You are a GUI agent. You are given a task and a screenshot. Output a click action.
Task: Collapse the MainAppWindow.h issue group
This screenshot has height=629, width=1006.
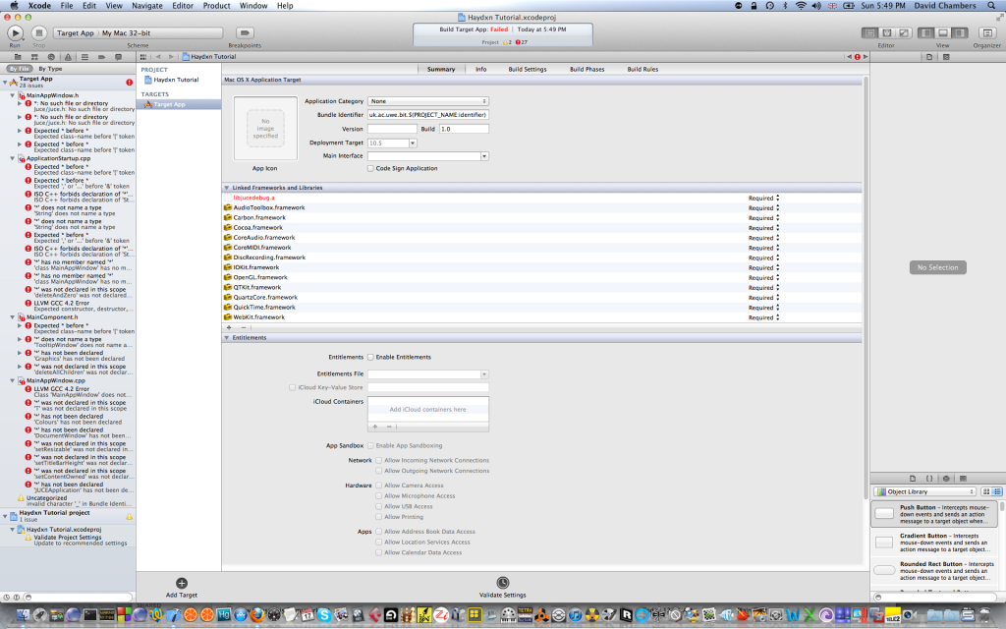click(12, 95)
